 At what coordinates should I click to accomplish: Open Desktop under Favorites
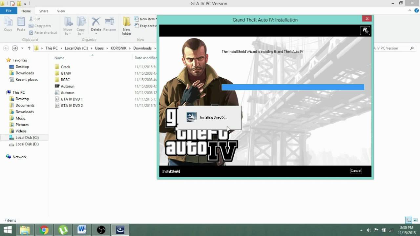point(22,67)
